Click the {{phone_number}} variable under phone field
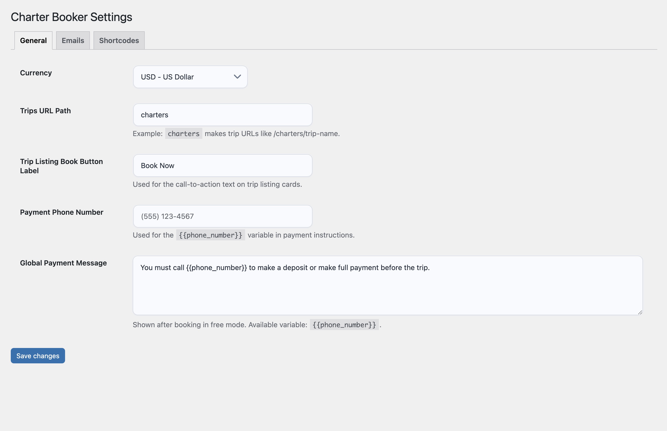 (x=210, y=235)
